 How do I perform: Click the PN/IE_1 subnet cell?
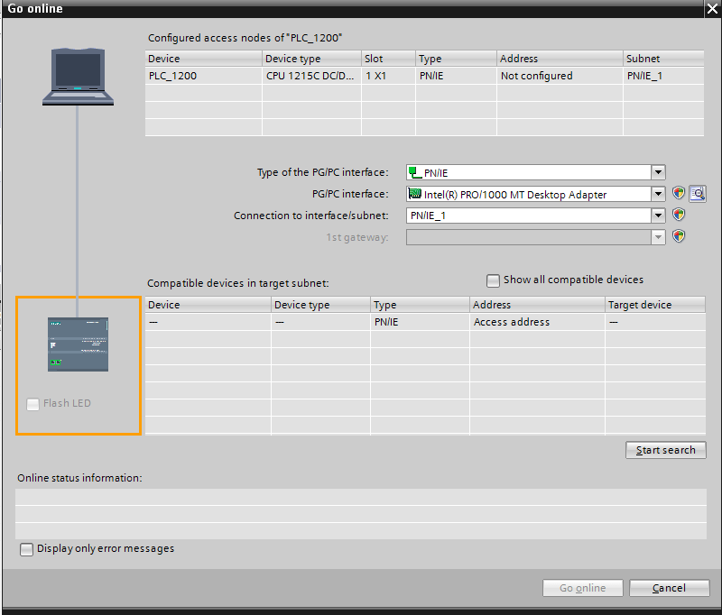[663, 76]
